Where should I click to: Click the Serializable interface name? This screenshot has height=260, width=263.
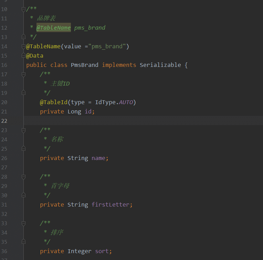(x=160, y=65)
